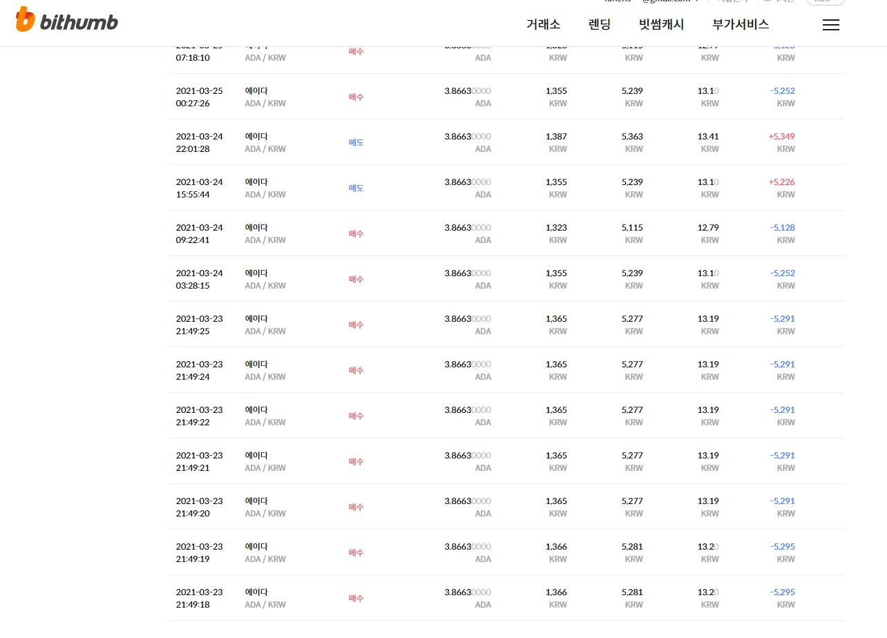Select 5,277 amount in the 21:49:22 row
Viewport: 887px width, 638px height.
click(632, 410)
